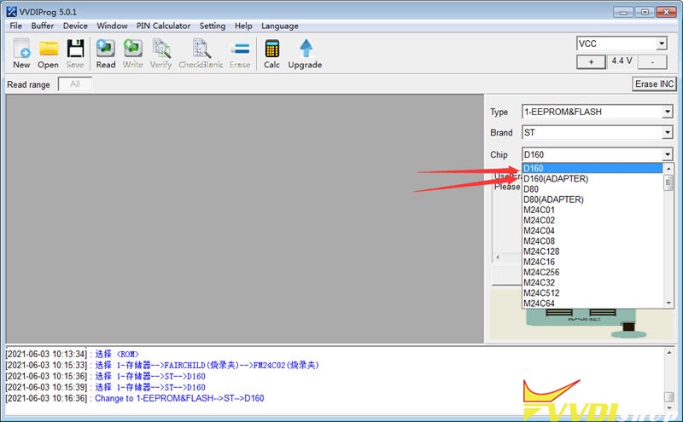Select M24C16 in chip list
Image resolution: width=683 pixels, height=422 pixels.
point(593,262)
